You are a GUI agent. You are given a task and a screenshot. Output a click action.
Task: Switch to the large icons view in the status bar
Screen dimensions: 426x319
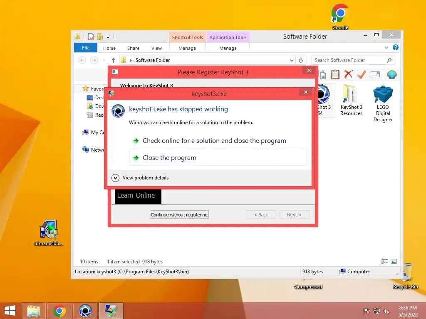pos(394,261)
